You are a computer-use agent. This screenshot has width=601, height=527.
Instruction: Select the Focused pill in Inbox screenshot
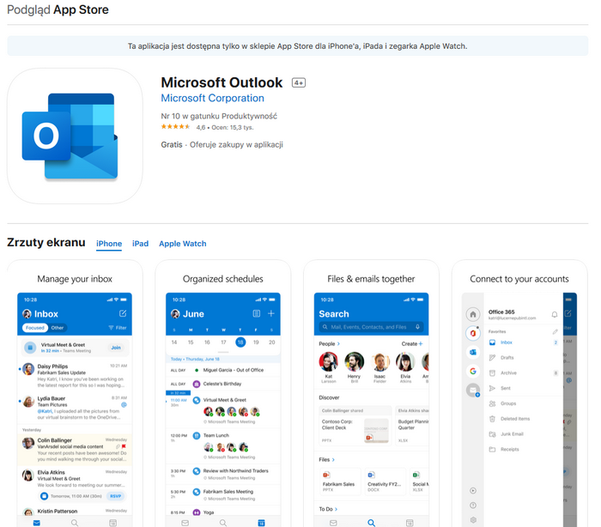(x=35, y=328)
